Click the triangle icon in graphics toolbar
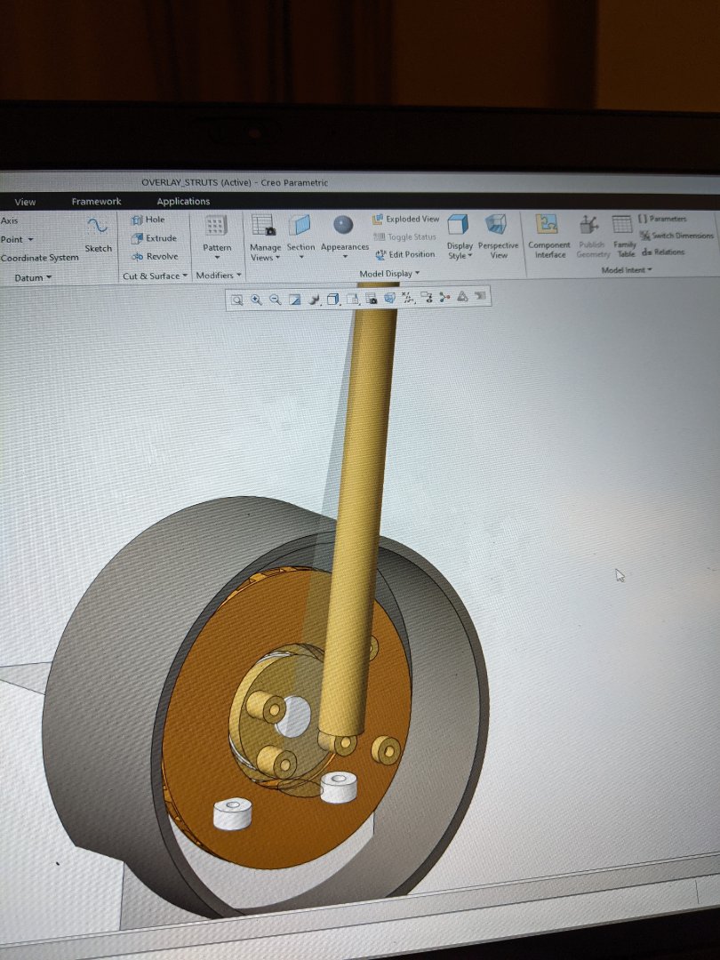 click(462, 297)
